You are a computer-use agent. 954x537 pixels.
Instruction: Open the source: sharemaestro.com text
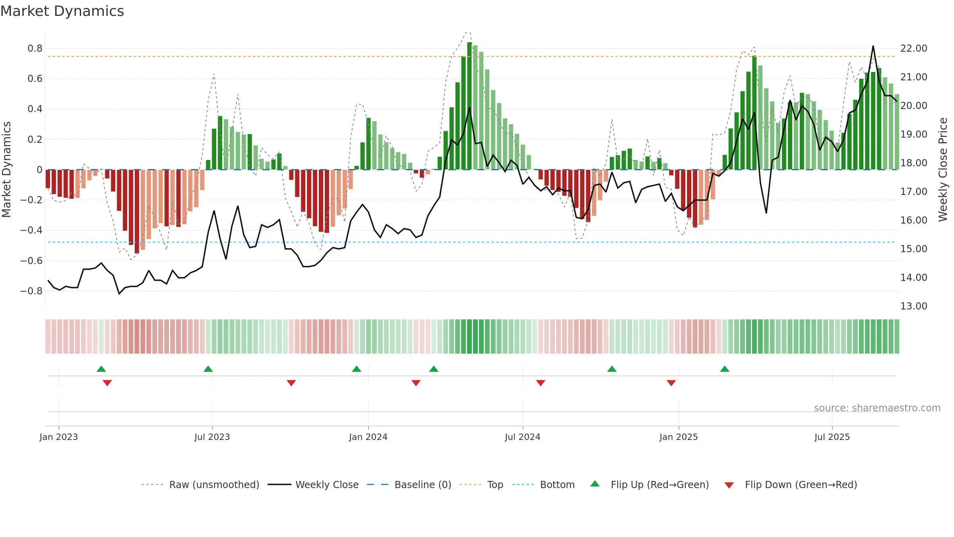(877, 408)
